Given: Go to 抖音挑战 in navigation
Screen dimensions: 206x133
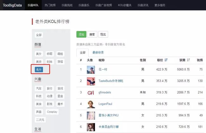Looking at the screenshot, I should [x=67, y=5].
